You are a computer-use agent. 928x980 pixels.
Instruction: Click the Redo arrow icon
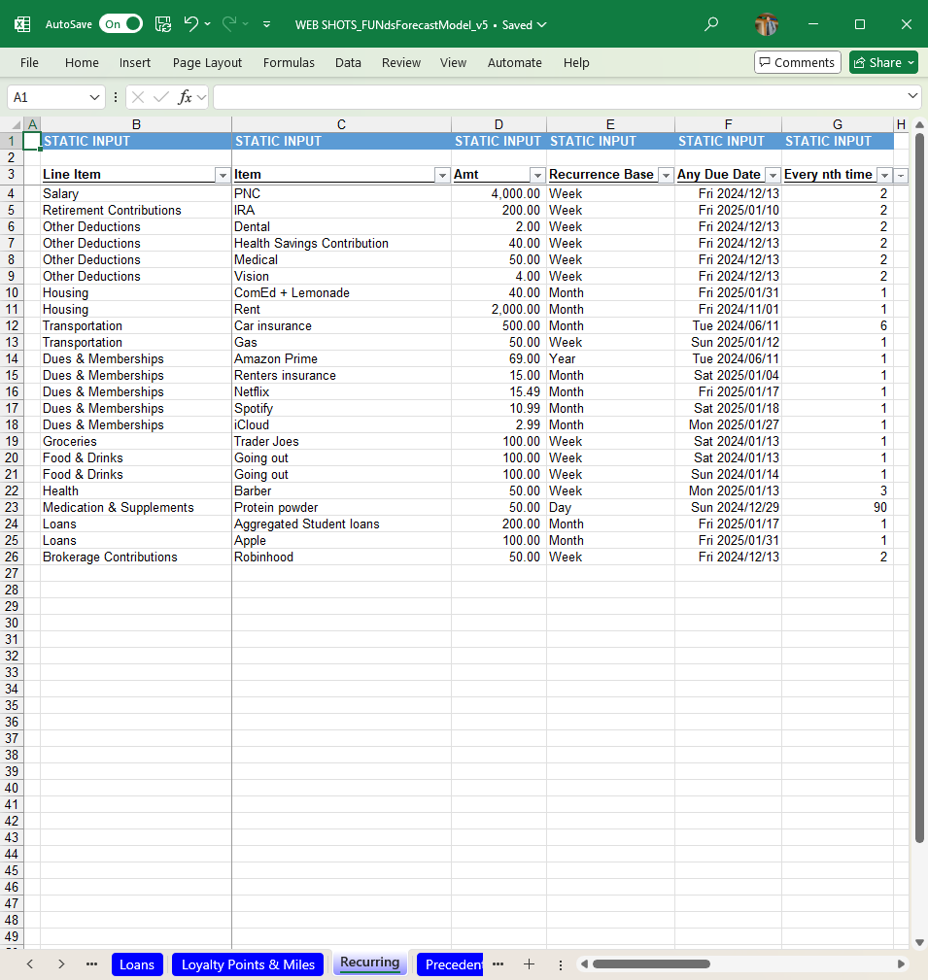(x=229, y=23)
